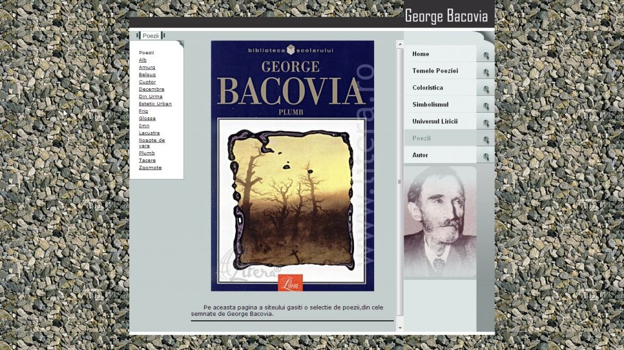This screenshot has width=624, height=350.
Task: Click the scrollbar down arrow
Action: [400, 327]
